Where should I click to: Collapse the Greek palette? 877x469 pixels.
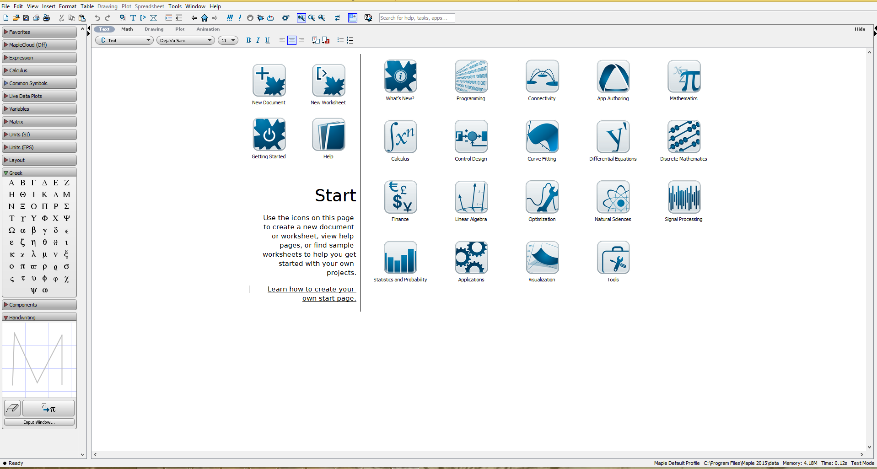39,173
